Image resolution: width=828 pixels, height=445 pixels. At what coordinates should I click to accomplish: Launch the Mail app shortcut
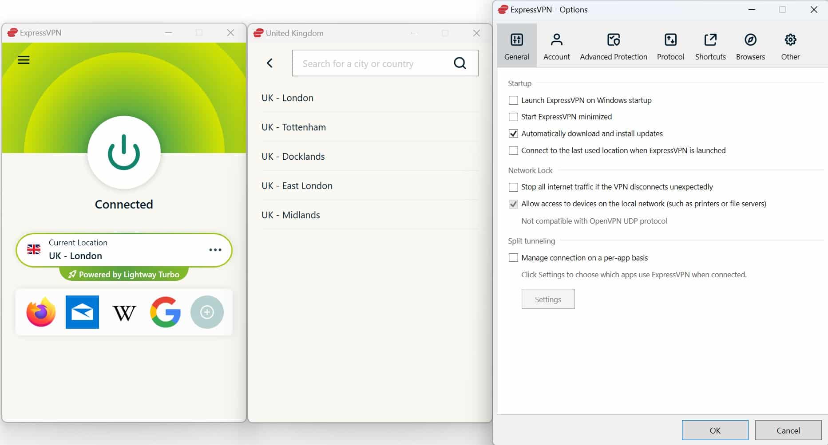pyautogui.click(x=82, y=312)
